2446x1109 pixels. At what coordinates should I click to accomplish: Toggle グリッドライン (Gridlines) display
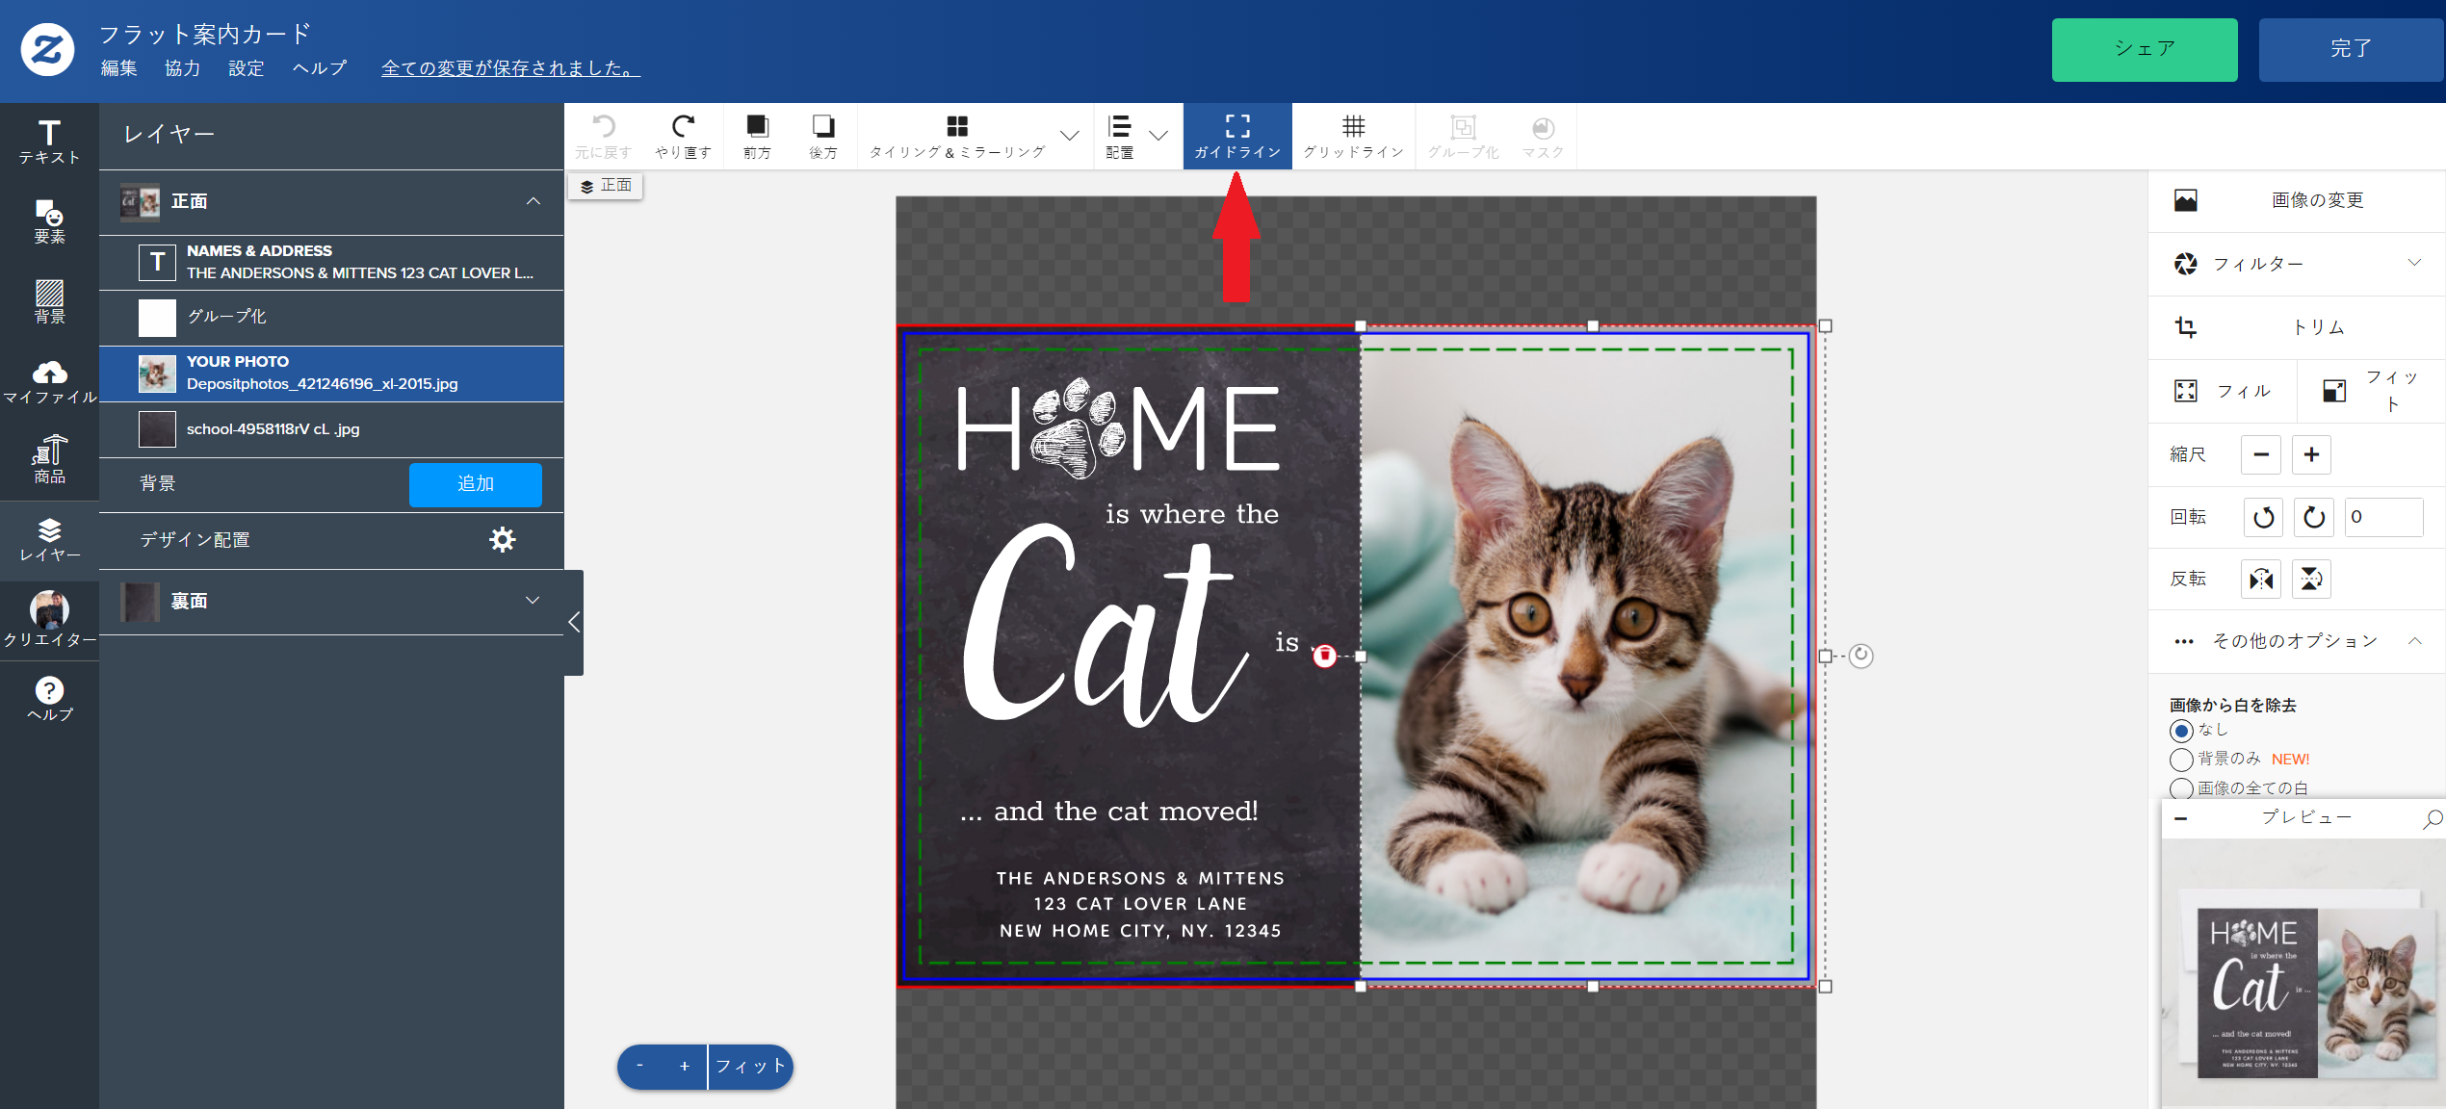pyautogui.click(x=1353, y=137)
